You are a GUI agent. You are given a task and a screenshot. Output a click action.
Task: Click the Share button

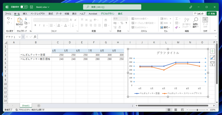click(x=211, y=14)
